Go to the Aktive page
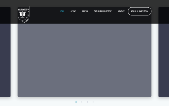 [73, 11]
